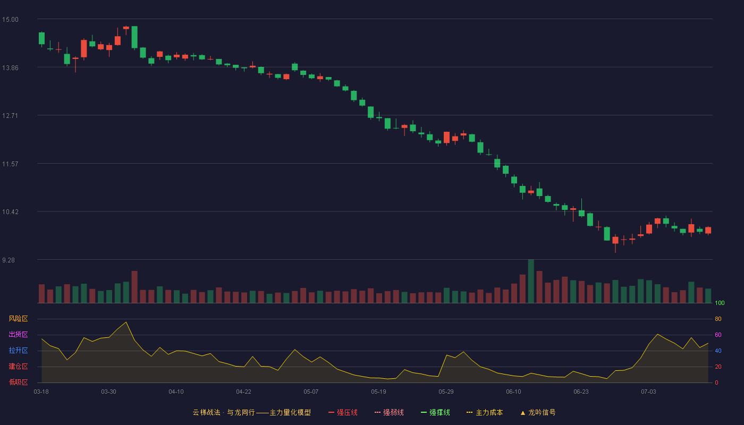Click the 03-18 date label
Viewport: 744px width, 425px height.
click(x=41, y=392)
